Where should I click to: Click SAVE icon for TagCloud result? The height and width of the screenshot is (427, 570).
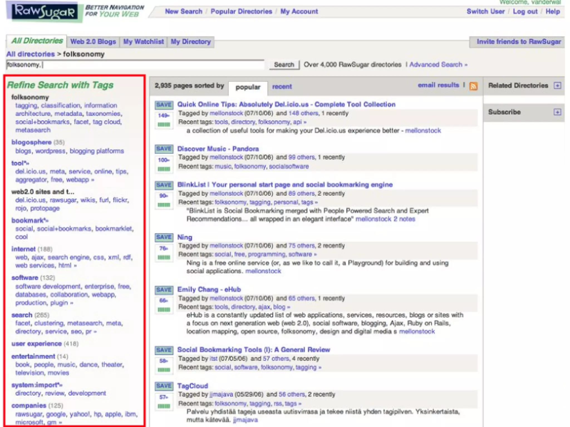click(x=164, y=386)
